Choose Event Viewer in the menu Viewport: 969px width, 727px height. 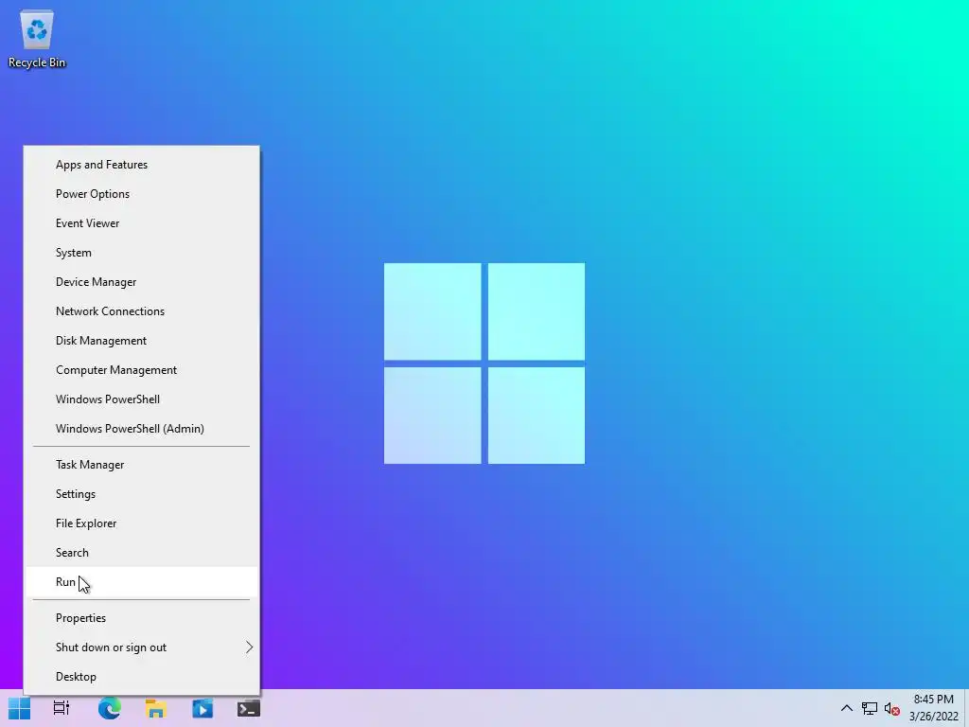click(x=142, y=223)
